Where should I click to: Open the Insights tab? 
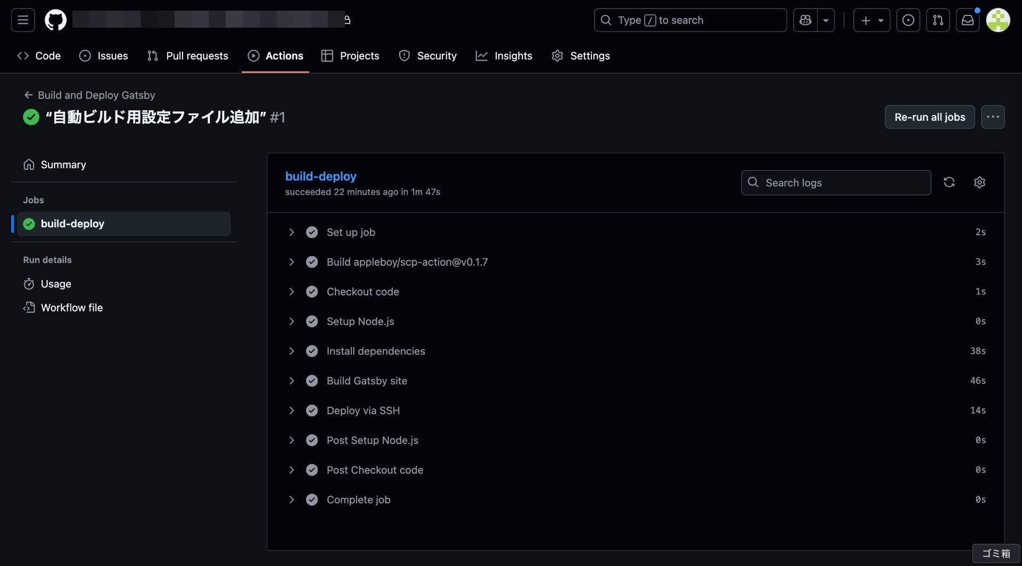[504, 56]
